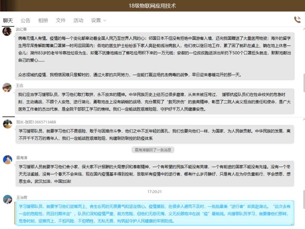The image size is (305, 229).
Task: Open the 活动 tab
Action: click(x=78, y=20)
